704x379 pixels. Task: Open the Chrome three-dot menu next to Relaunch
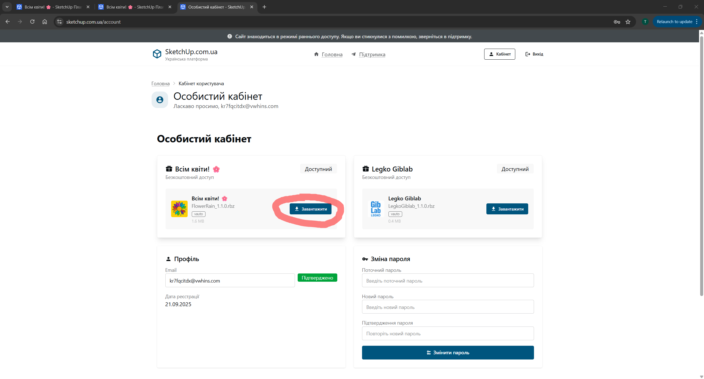pyautogui.click(x=697, y=22)
